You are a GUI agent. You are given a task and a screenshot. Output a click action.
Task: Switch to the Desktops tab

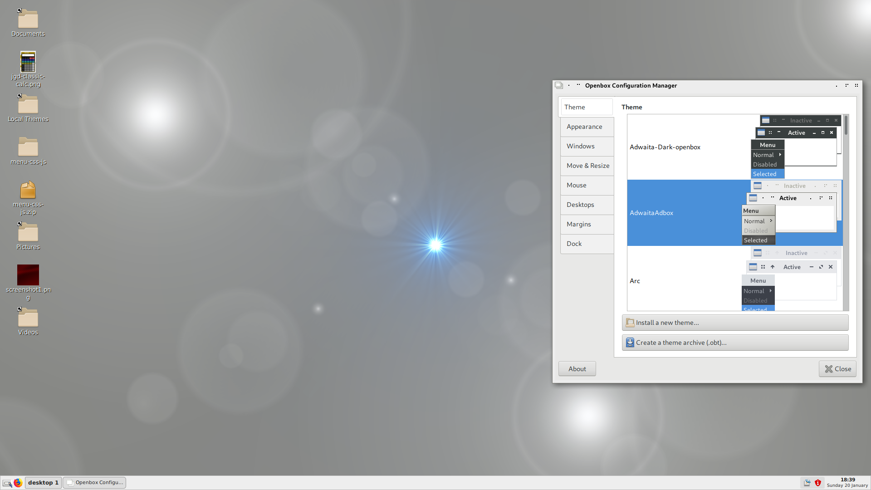[587, 205]
